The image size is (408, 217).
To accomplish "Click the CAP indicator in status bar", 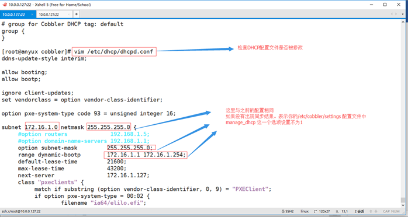I will tap(386, 211).
